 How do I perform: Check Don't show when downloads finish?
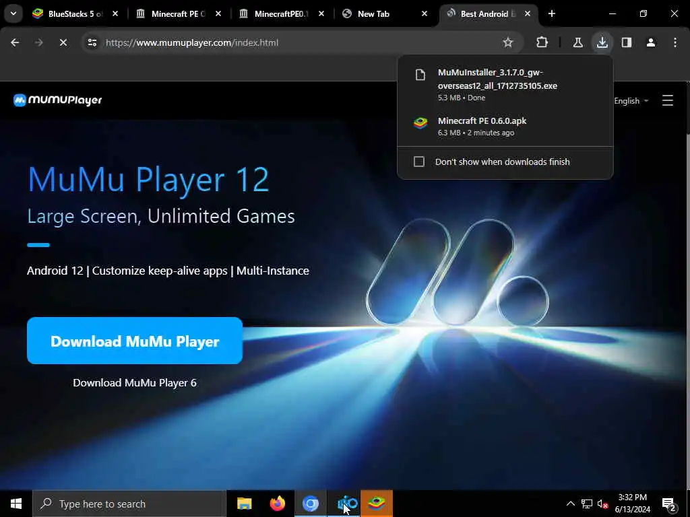pyautogui.click(x=419, y=162)
